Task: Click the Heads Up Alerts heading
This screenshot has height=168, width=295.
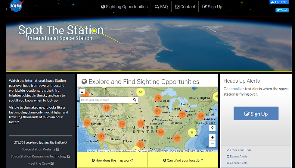Action: pos(241,81)
